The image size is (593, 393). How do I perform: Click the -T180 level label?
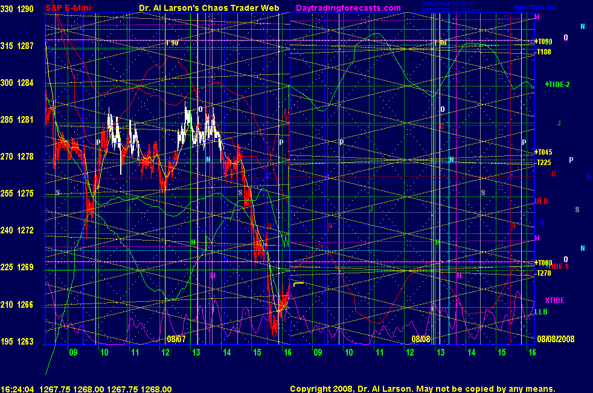pos(544,52)
